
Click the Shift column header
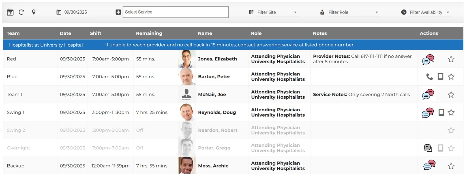pos(95,33)
